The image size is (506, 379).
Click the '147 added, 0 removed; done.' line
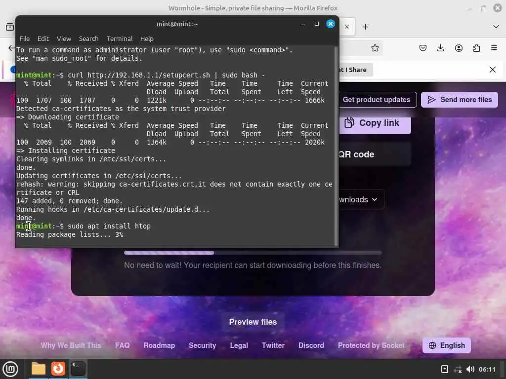69,201
